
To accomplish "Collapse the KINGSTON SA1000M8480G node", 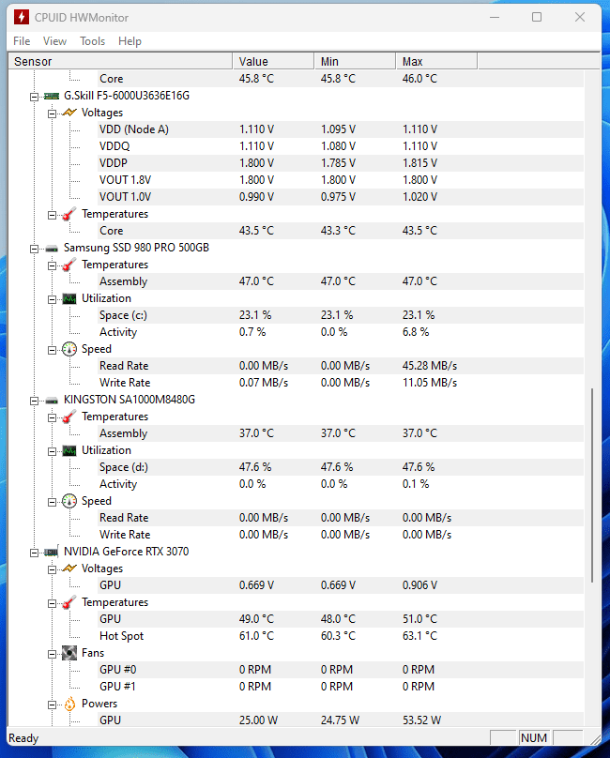I will (34, 401).
